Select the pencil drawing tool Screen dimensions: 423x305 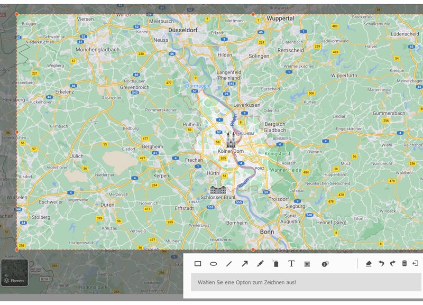(260, 263)
